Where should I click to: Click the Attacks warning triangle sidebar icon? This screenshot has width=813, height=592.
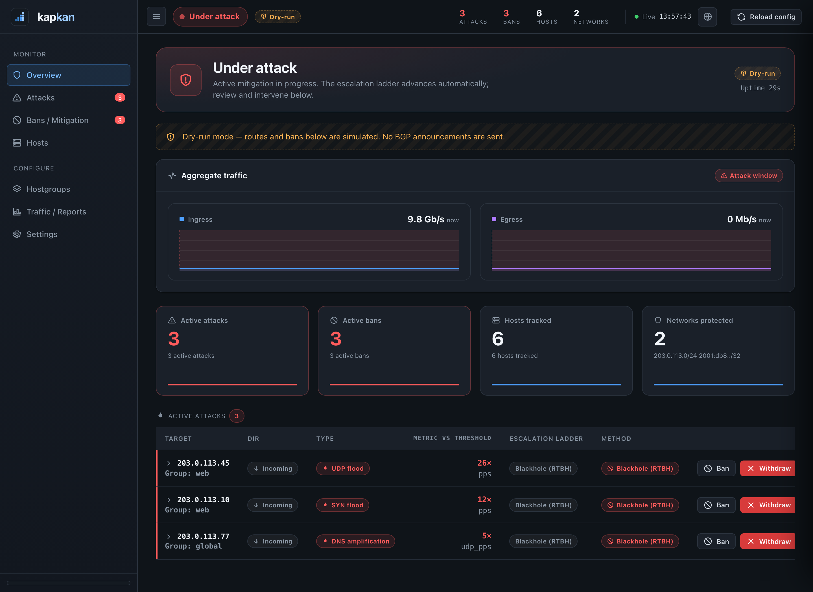point(17,97)
